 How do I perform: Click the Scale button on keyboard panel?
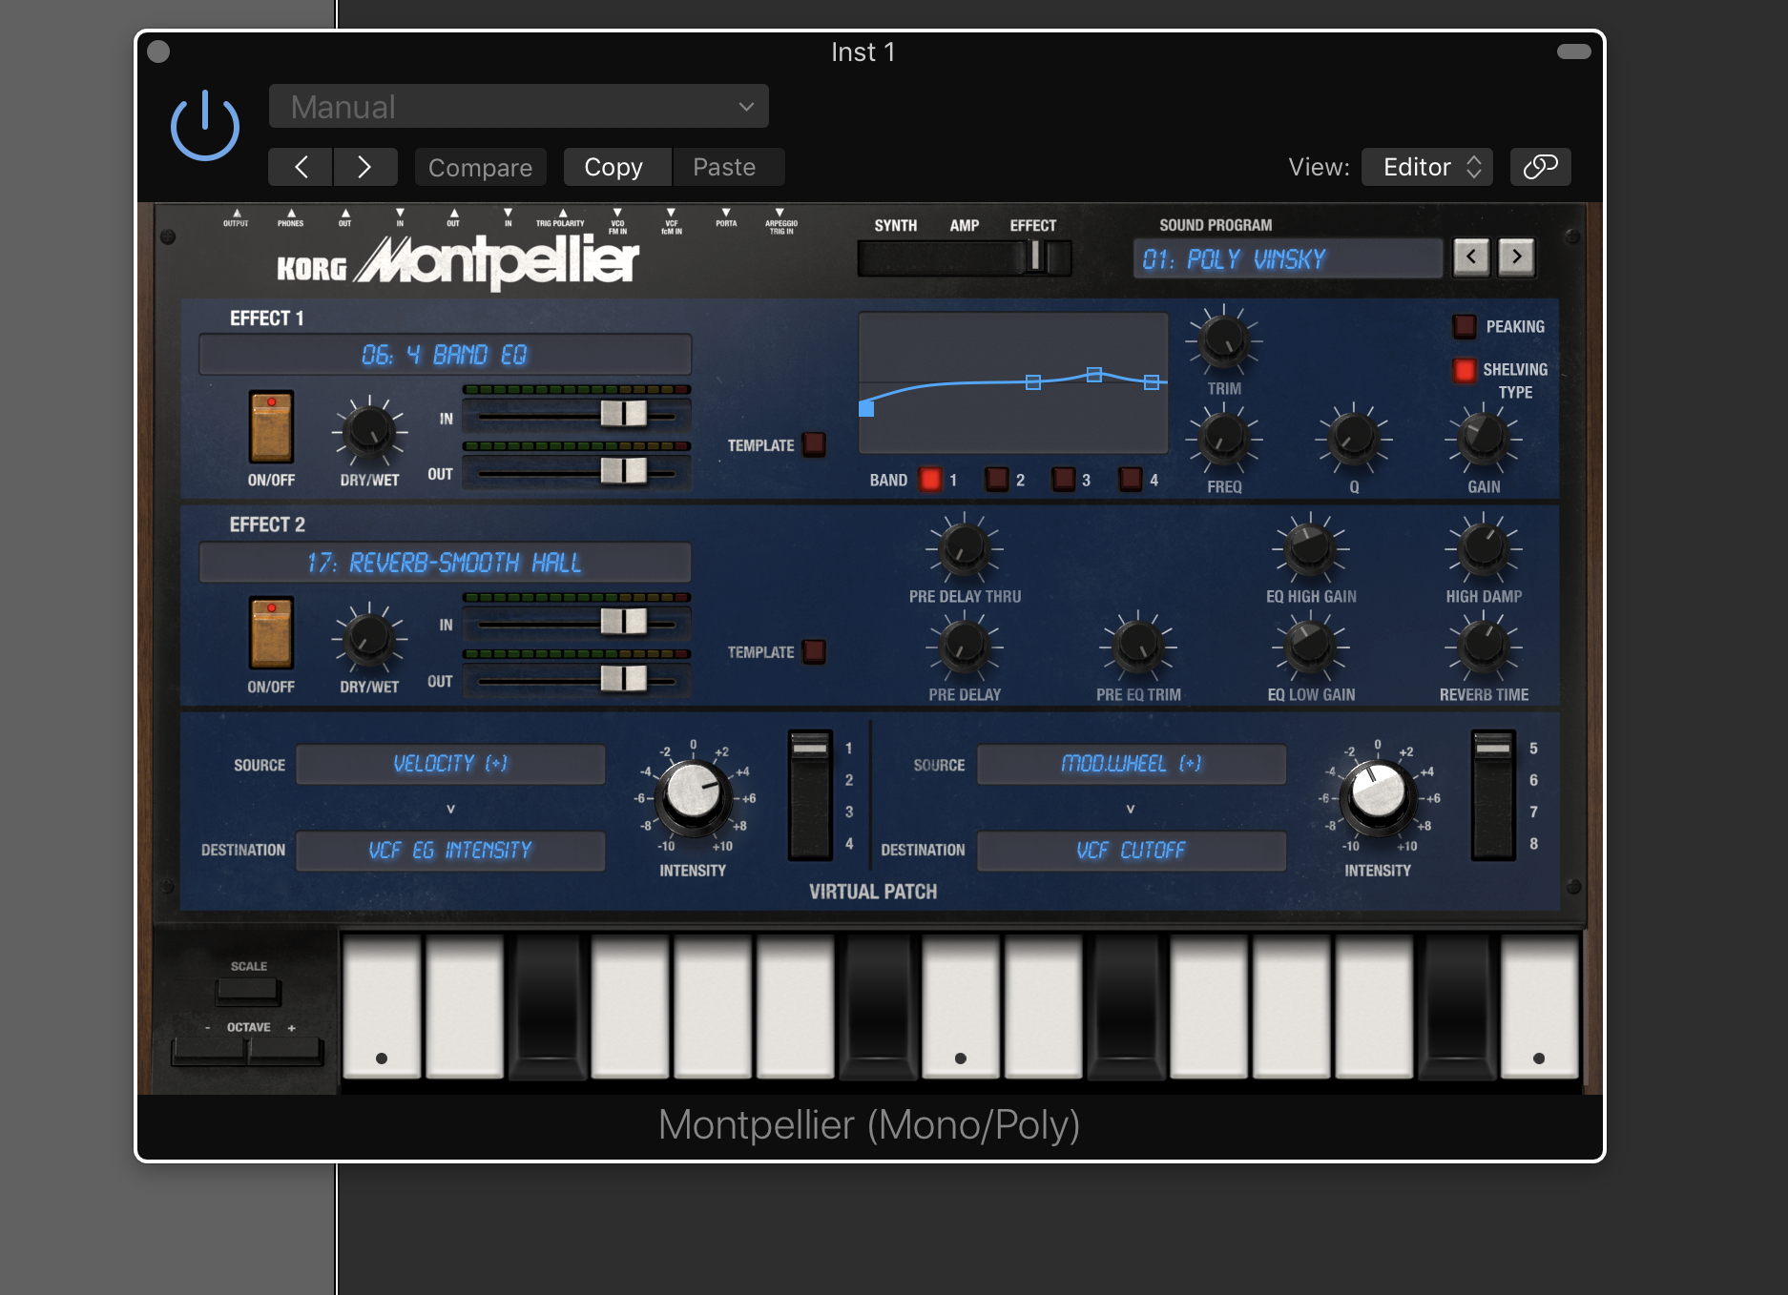click(x=248, y=992)
